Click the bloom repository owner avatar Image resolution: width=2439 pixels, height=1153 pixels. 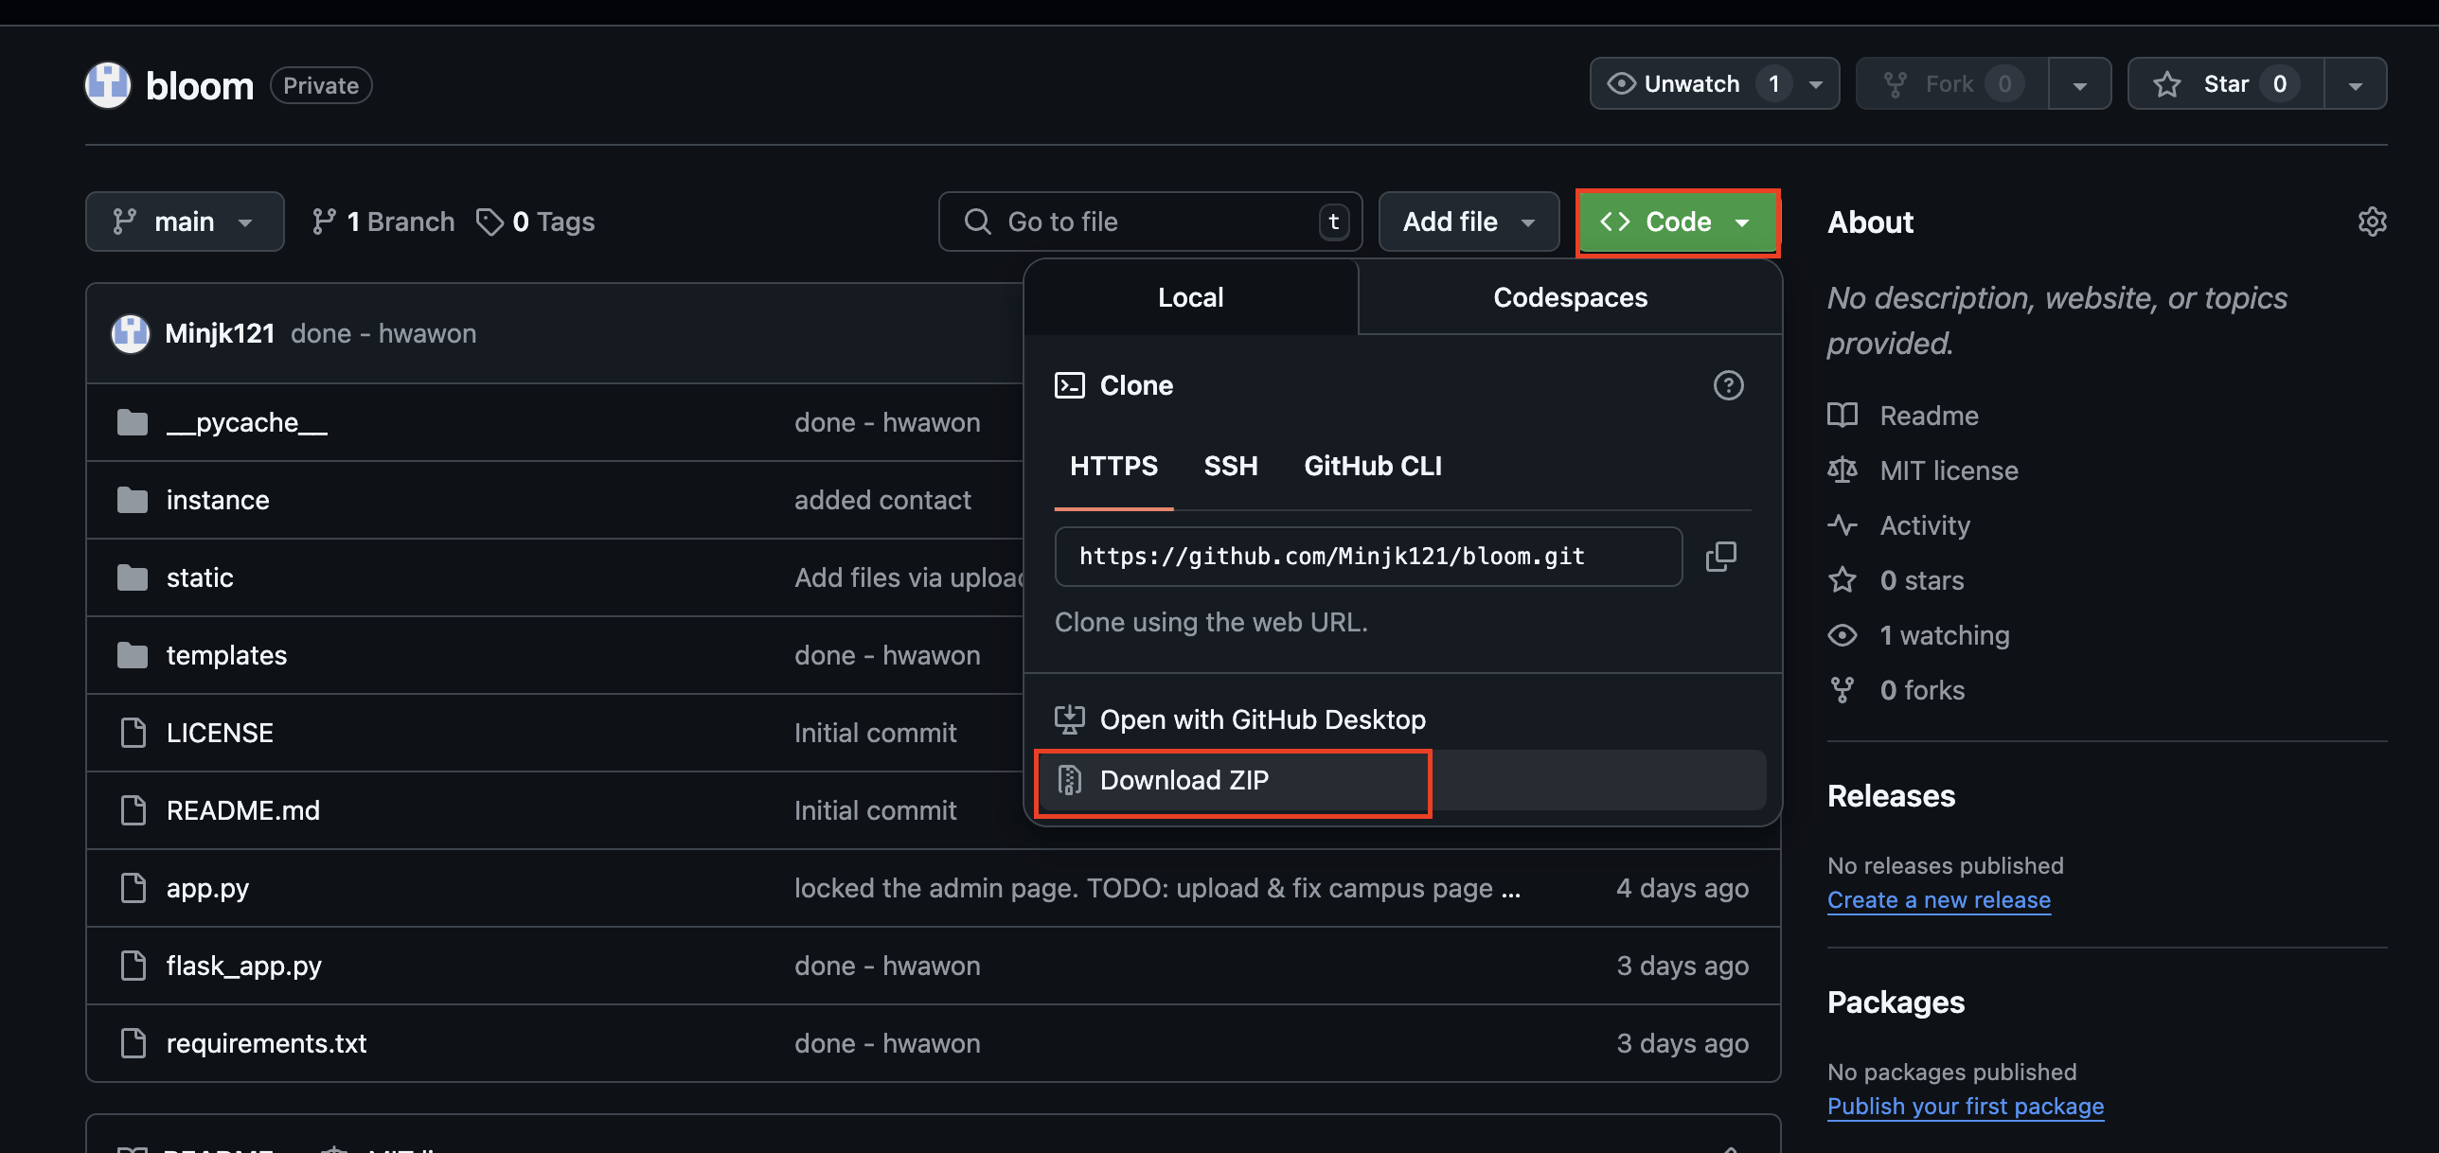108,85
